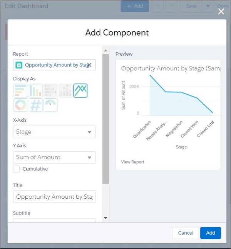Open the X-Axis Stage dropdown
Screen dimensions: 231x249
click(x=54, y=132)
